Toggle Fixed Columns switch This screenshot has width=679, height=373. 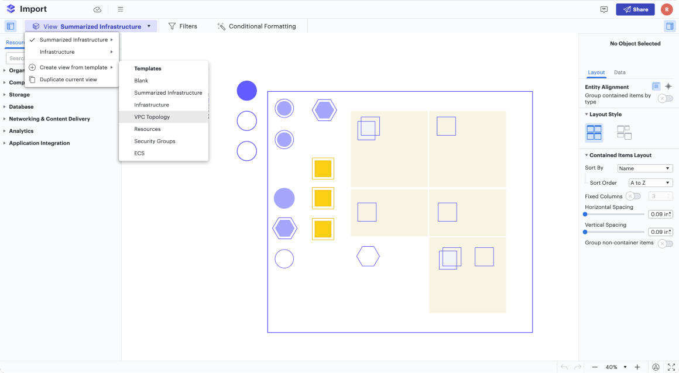pyautogui.click(x=633, y=196)
